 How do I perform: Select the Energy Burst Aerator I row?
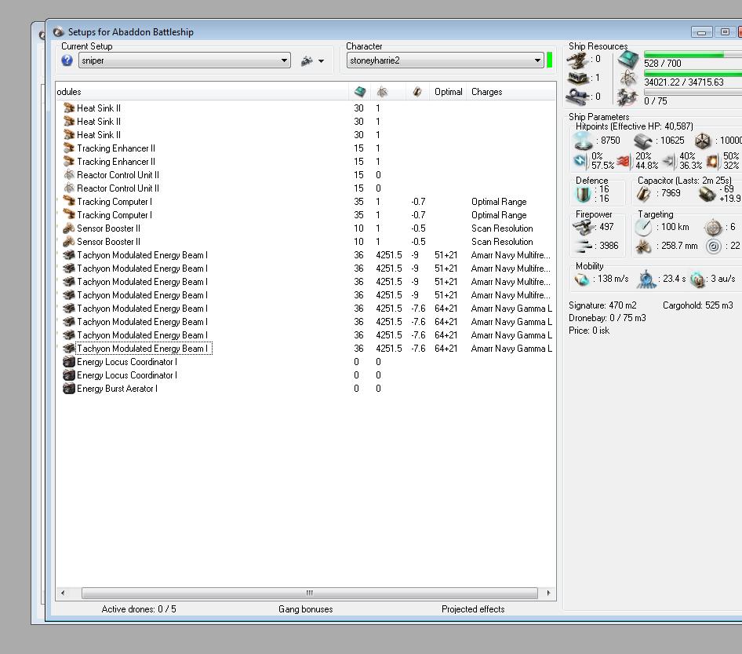pos(305,389)
